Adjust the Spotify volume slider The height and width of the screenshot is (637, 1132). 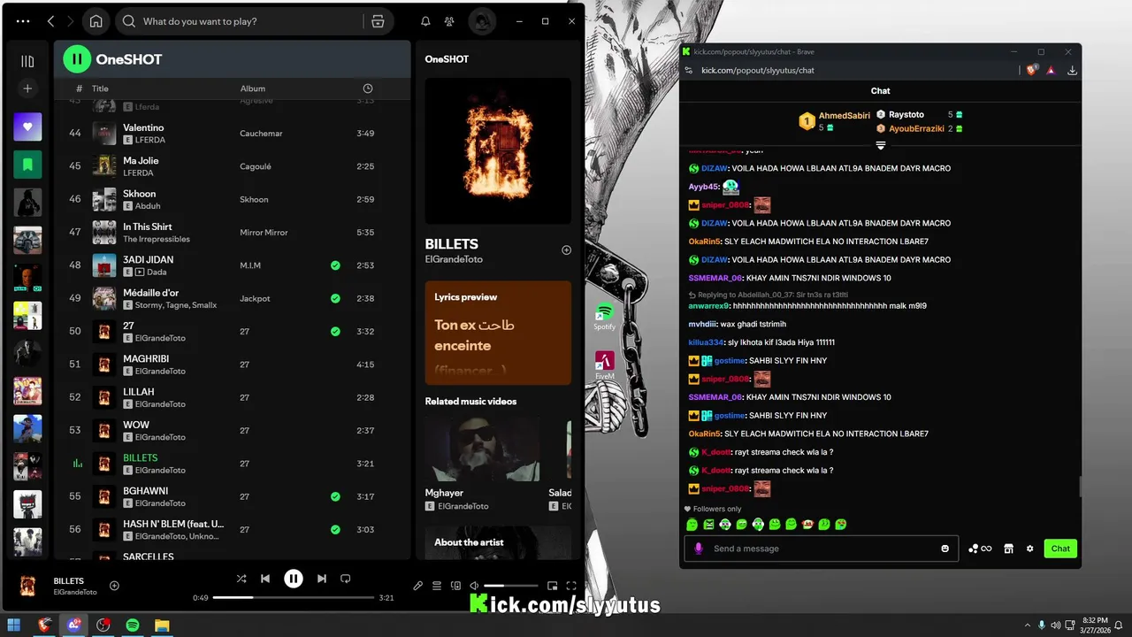point(510,586)
